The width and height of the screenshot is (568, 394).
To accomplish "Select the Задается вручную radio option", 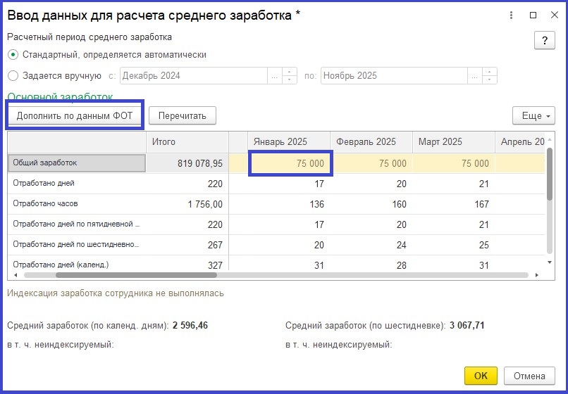I will (13, 76).
